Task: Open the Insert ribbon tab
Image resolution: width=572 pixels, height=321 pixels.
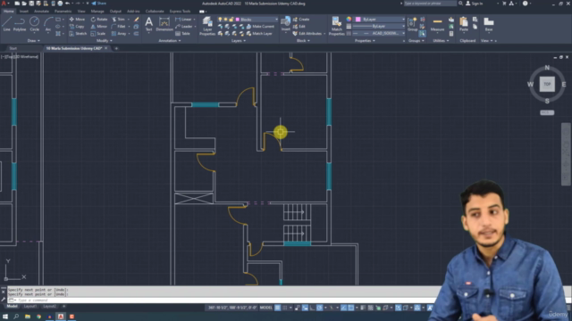Action: [x=24, y=12]
